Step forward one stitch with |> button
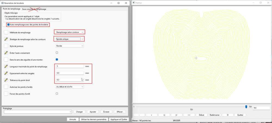The height and width of the screenshot is (123, 272). pyautogui.click(x=177, y=115)
